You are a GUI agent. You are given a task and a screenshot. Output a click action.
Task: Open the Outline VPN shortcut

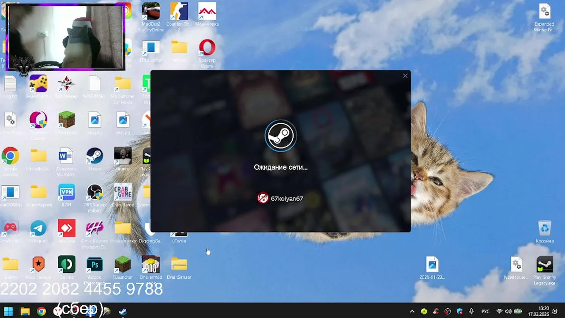(67, 268)
